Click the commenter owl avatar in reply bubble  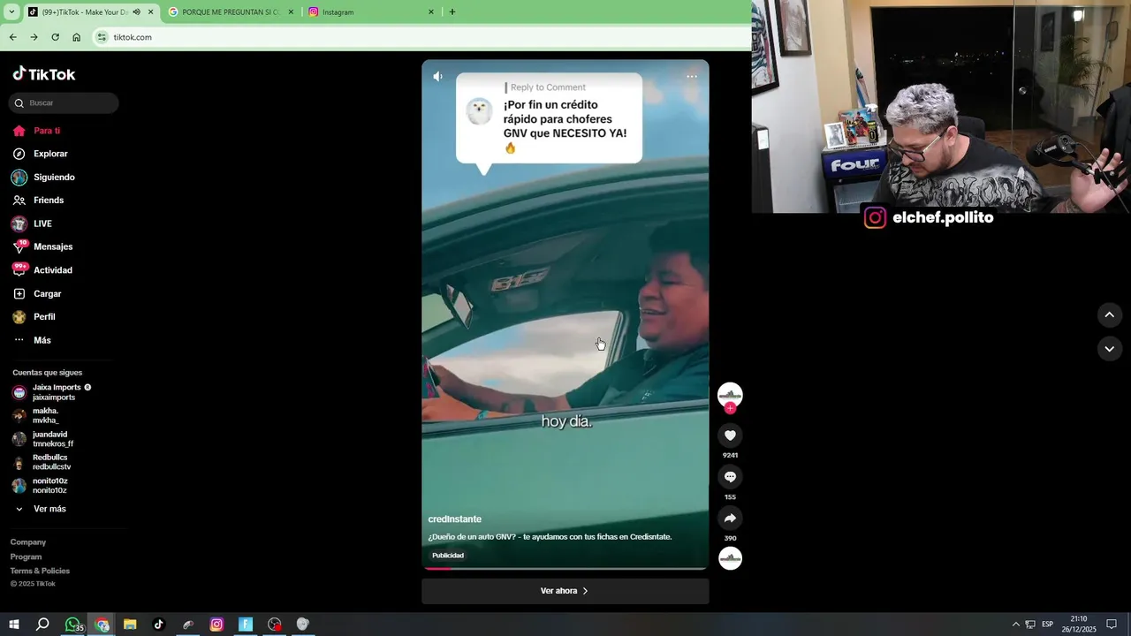pyautogui.click(x=479, y=111)
